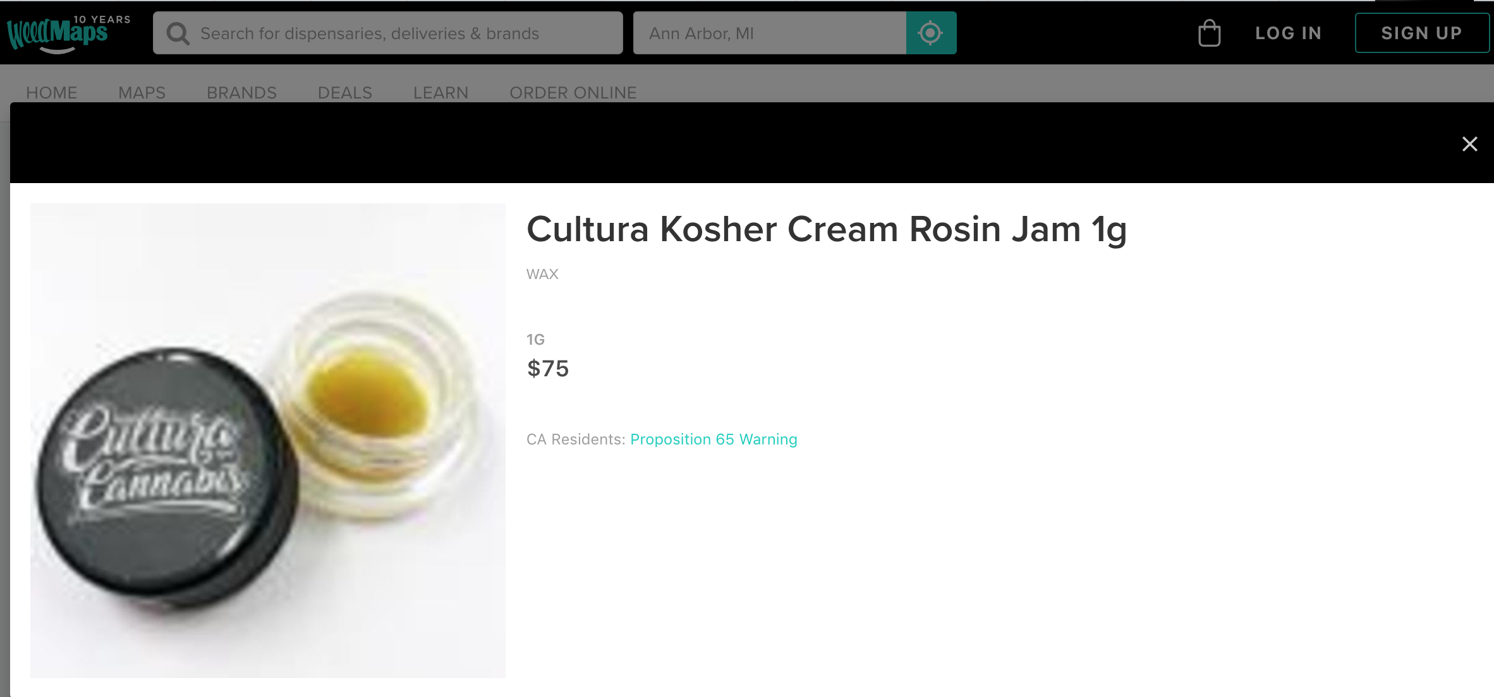This screenshot has height=697, width=1494.
Task: Open the Proposition 65 Warning link
Action: pyautogui.click(x=713, y=439)
